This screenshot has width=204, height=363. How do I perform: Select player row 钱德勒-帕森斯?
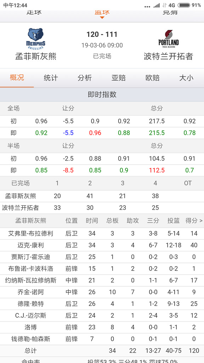point(102,339)
